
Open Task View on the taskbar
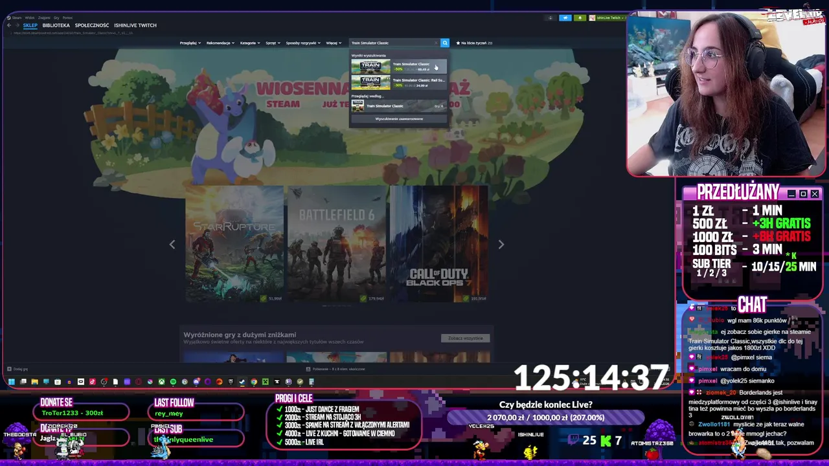[23, 382]
